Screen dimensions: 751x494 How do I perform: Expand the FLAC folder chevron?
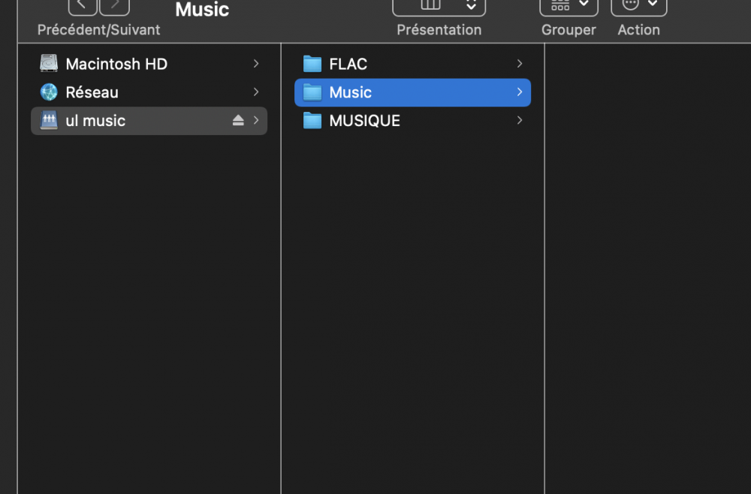(x=520, y=64)
